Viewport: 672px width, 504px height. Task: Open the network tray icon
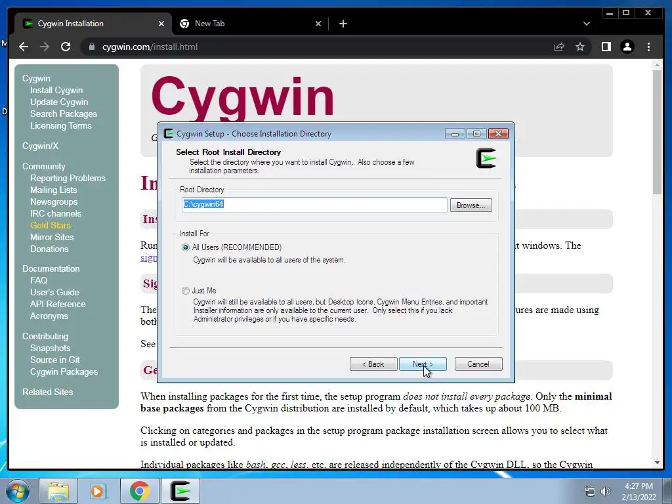tap(590, 492)
